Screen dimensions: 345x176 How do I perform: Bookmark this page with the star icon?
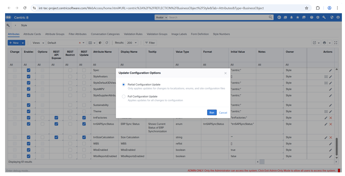click(x=307, y=8)
